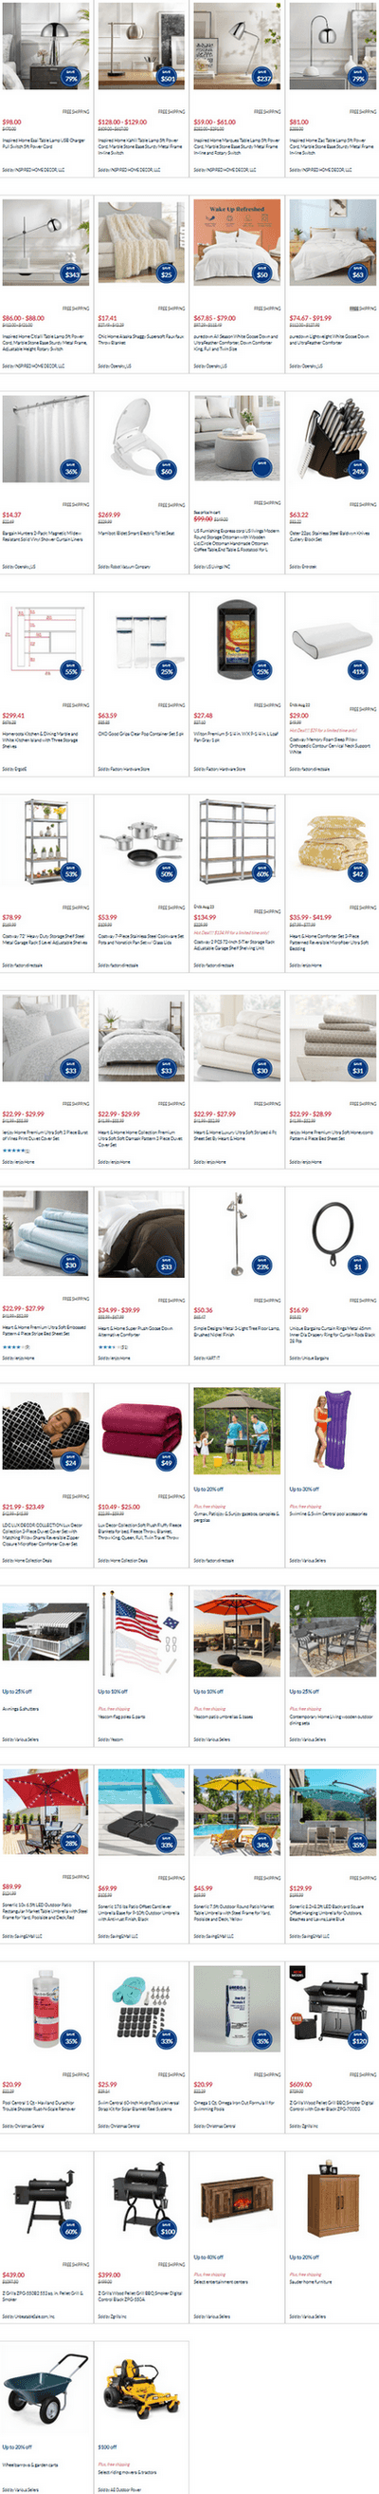This screenshot has width=379, height=2494.
Task: Open the Wheelbarrow & garden carts link
Action: pos(30,2465)
